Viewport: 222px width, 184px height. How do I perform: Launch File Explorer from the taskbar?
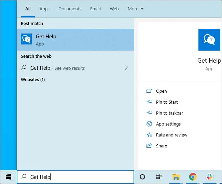coord(176,177)
